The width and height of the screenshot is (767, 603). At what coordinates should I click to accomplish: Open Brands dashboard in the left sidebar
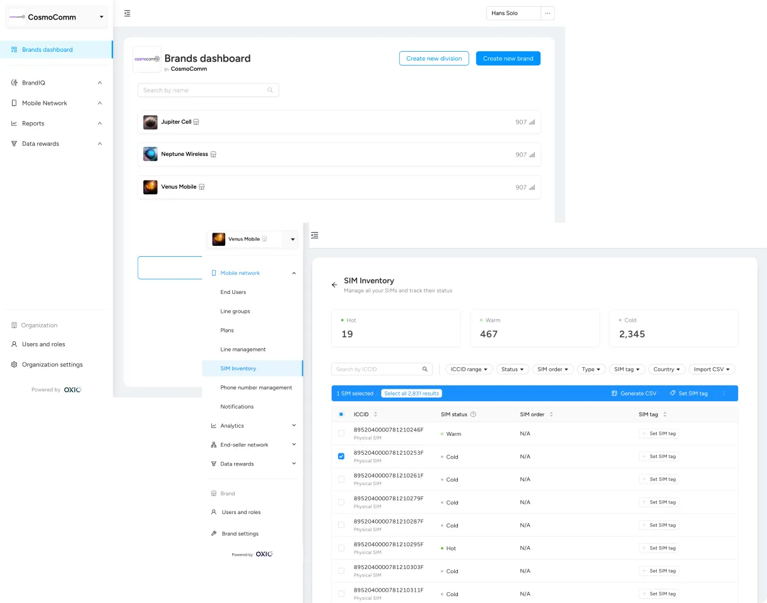[56, 49]
